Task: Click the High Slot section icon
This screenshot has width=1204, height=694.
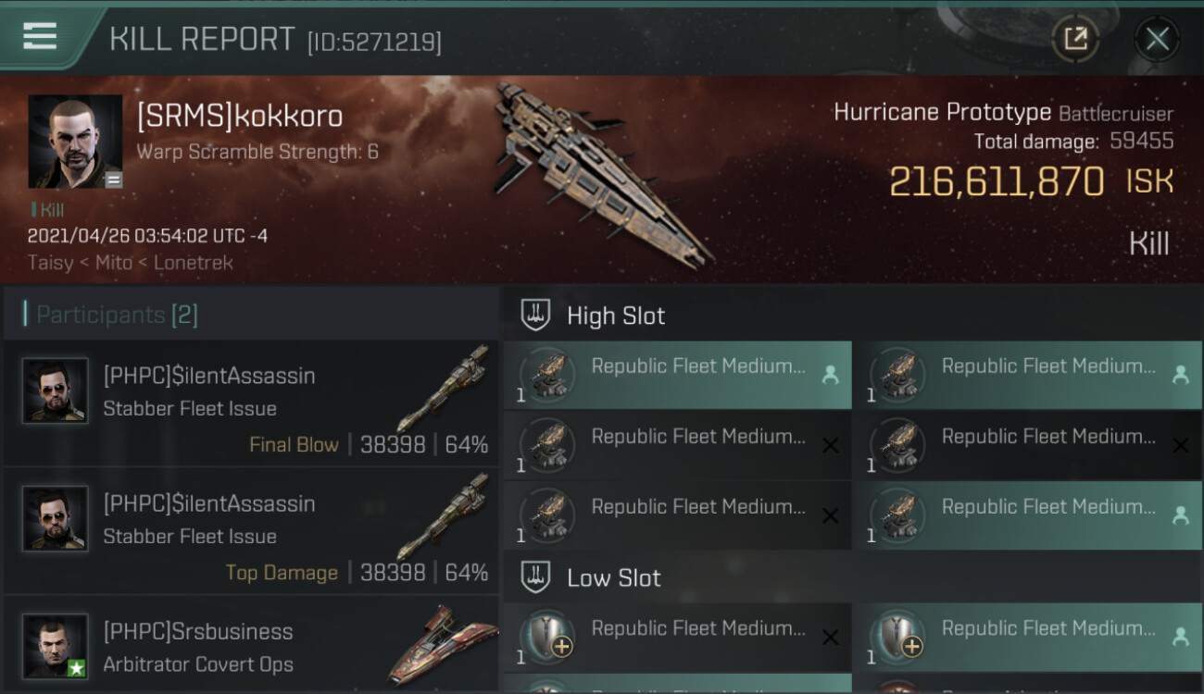Action: coord(535,316)
